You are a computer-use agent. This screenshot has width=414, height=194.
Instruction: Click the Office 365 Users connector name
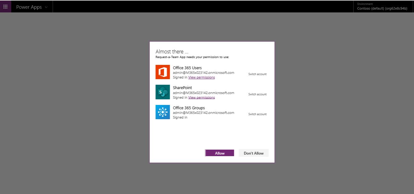tap(187, 68)
